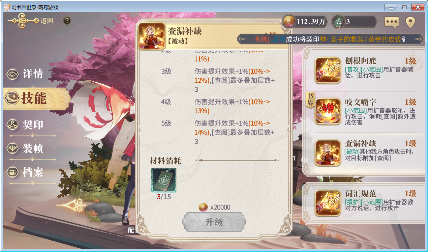Click the 升级 upgrade button
The width and height of the screenshot is (428, 252).
tap(214, 222)
